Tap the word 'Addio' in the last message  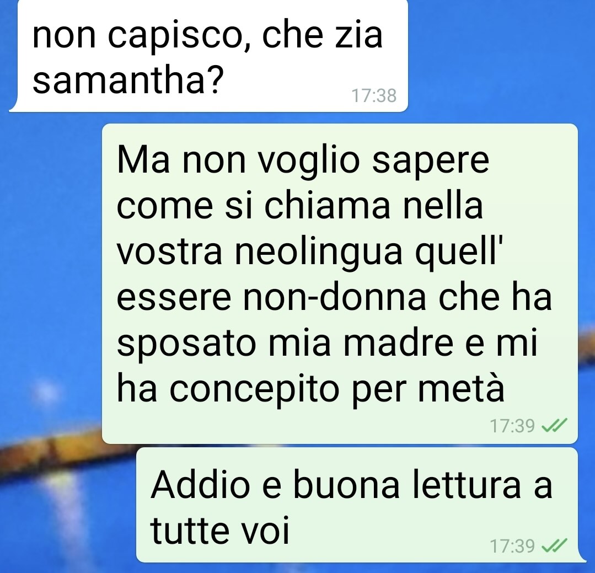[x=200, y=485]
